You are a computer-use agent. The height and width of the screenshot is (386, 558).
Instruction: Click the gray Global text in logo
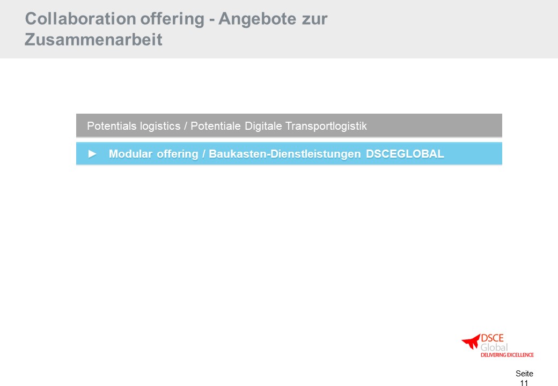494,347
